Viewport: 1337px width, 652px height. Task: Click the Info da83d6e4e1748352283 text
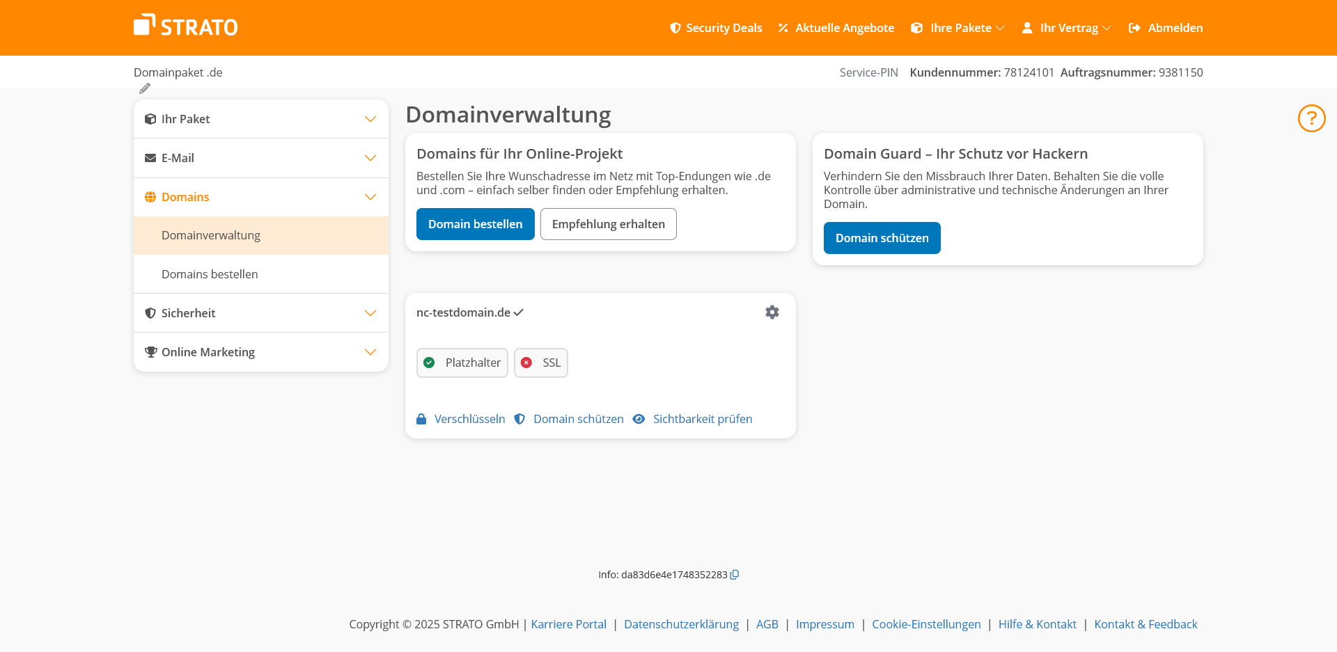click(663, 575)
